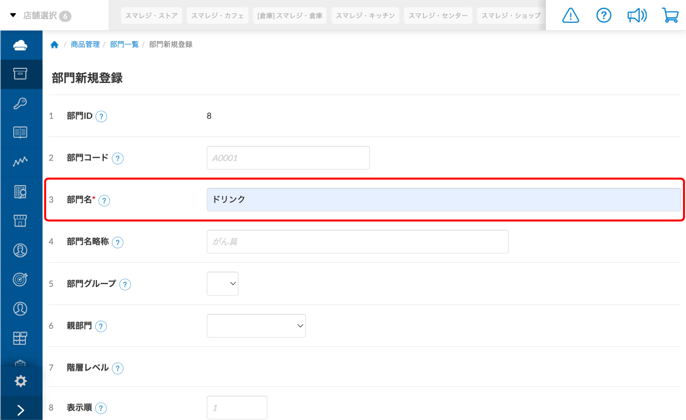Image resolution: width=686 pixels, height=420 pixels.
Task: Open the 部門名 field help tooltip
Action: [104, 201]
